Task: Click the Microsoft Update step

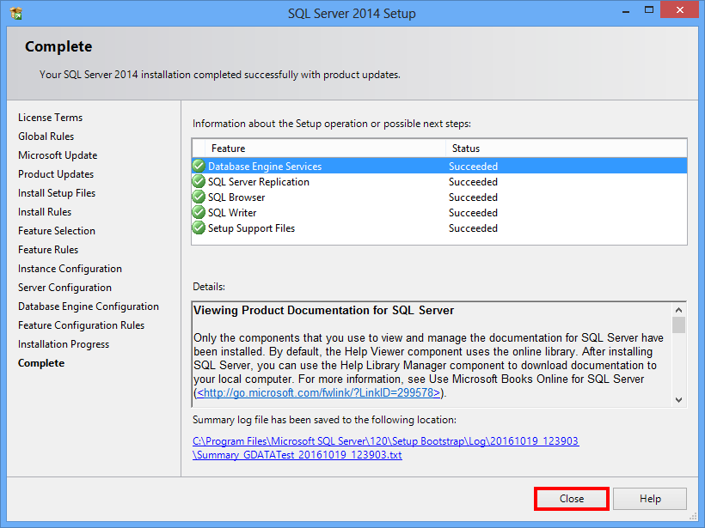Action: tap(58, 155)
